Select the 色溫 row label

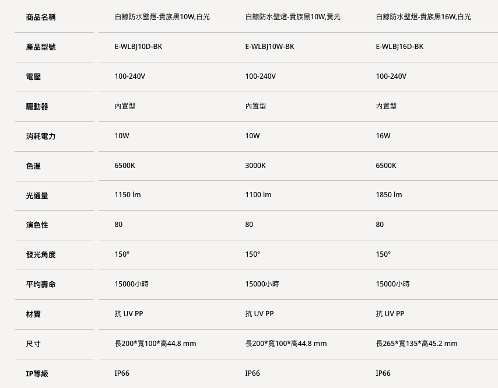(33, 166)
